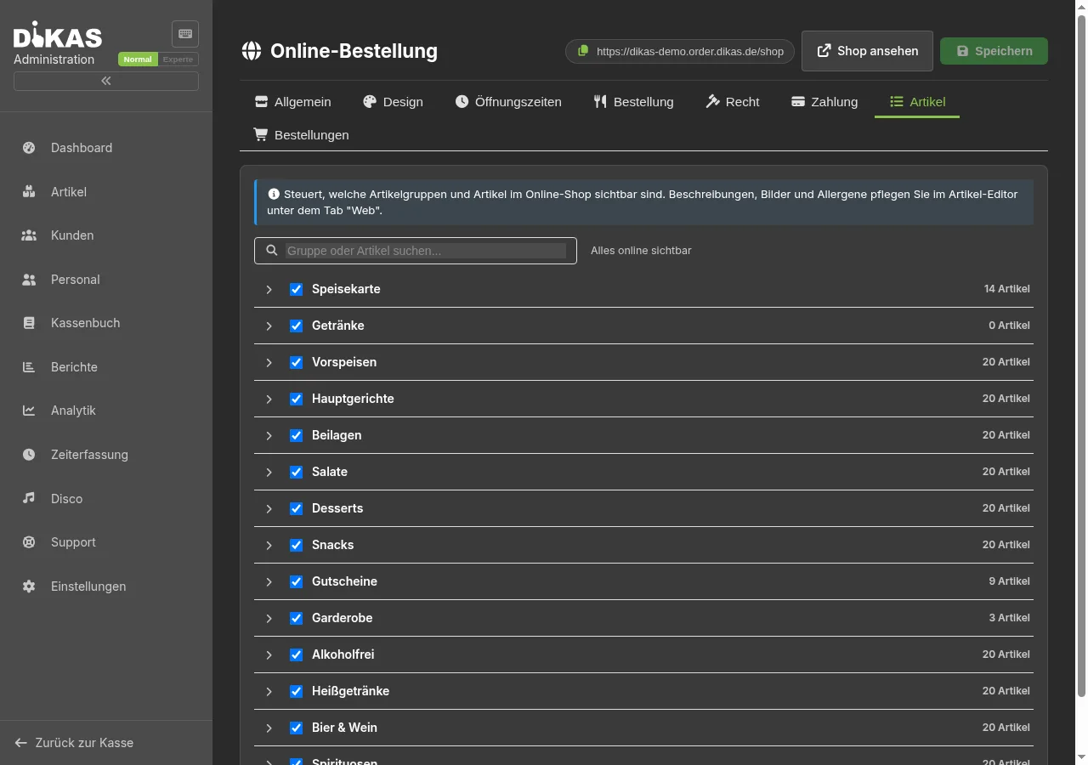The height and width of the screenshot is (765, 1088).
Task: Click the Personal people icon in sidebar
Action: point(29,280)
